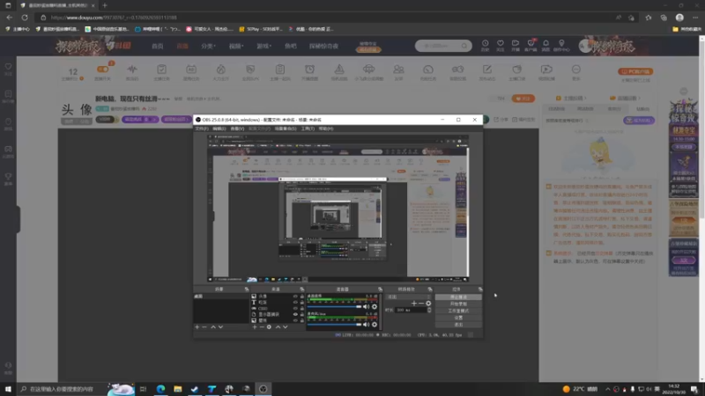Open transition properties gear icon

point(428,304)
